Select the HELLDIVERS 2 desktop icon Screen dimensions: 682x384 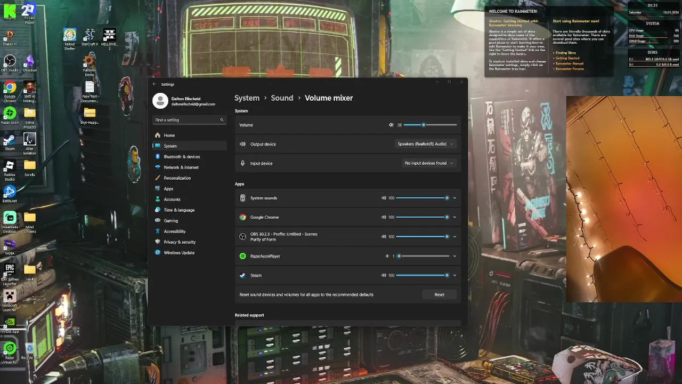[x=109, y=39]
